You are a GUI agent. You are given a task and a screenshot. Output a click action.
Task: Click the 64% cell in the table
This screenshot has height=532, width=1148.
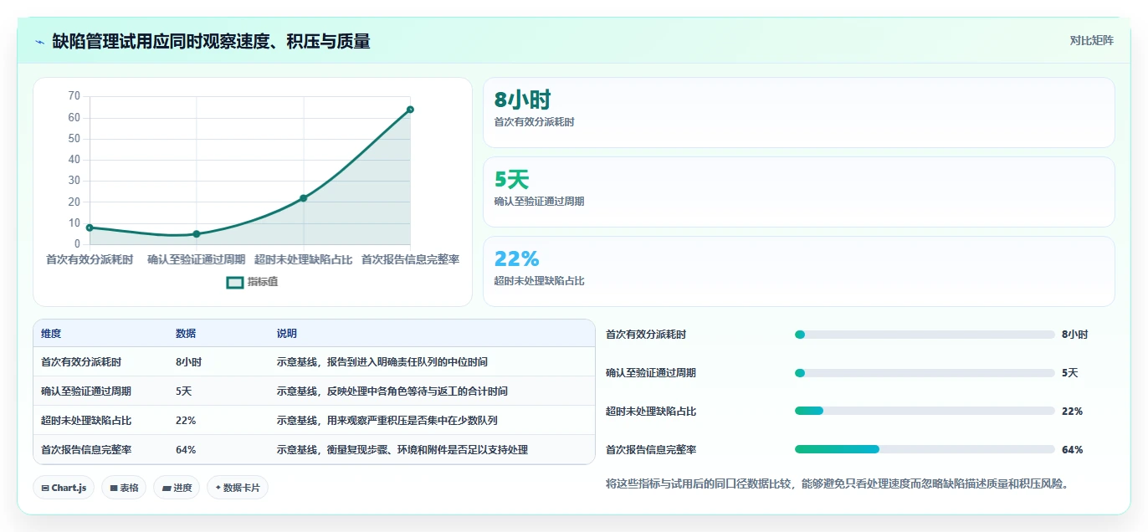pos(186,450)
